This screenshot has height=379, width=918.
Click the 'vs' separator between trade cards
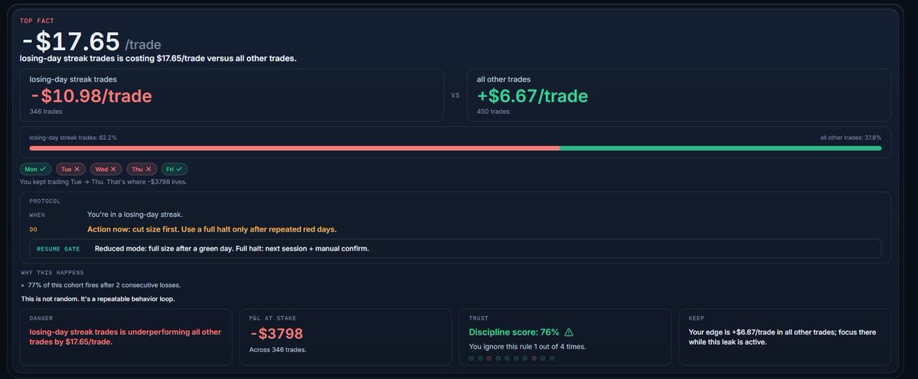pyautogui.click(x=456, y=96)
